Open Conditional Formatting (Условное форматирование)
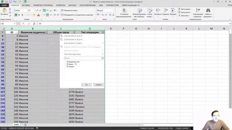Screen dimensions: 232x130 [124, 13]
